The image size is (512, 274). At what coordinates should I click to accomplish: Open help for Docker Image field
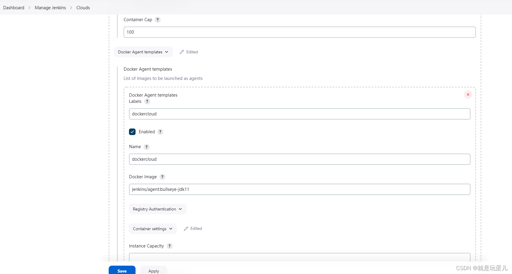click(162, 177)
